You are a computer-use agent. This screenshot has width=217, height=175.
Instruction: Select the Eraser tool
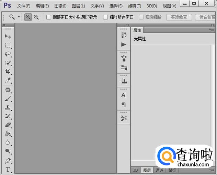pos(8,125)
